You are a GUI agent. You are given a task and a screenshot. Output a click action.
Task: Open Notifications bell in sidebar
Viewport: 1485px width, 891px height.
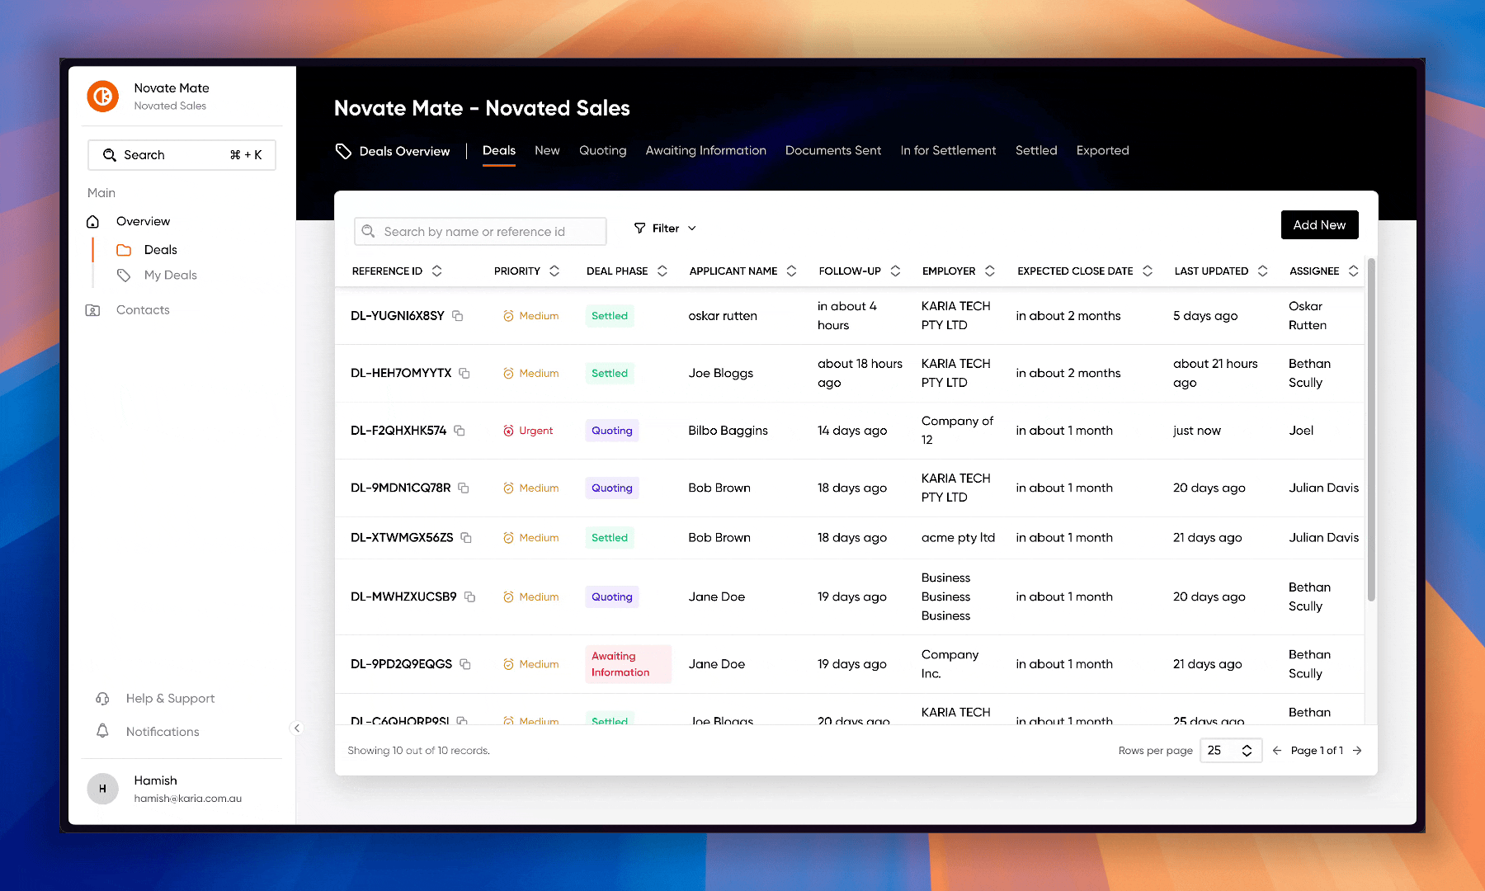tap(102, 731)
